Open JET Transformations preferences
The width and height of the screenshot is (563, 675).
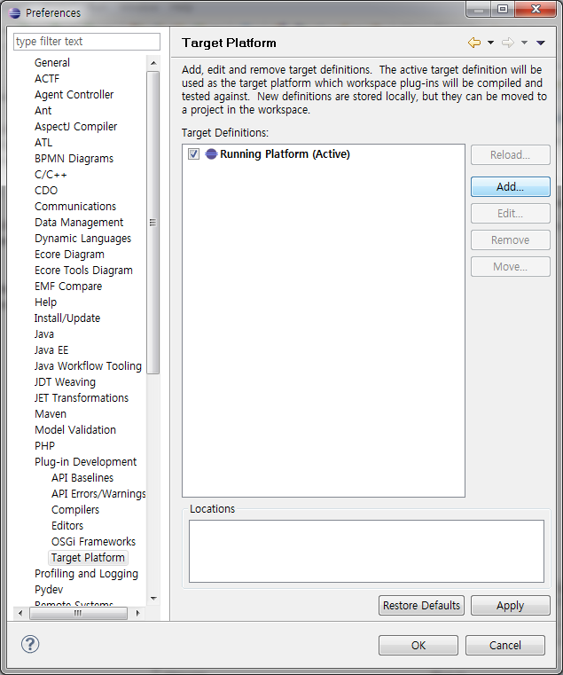(x=82, y=397)
